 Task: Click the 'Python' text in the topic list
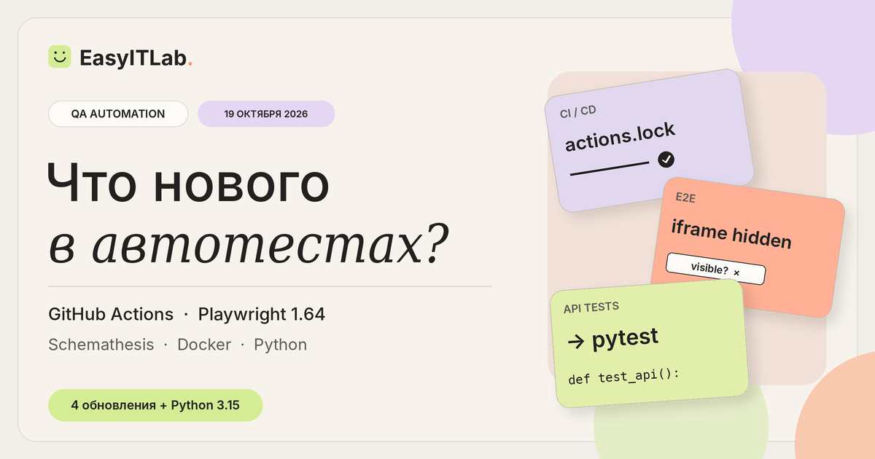point(281,345)
